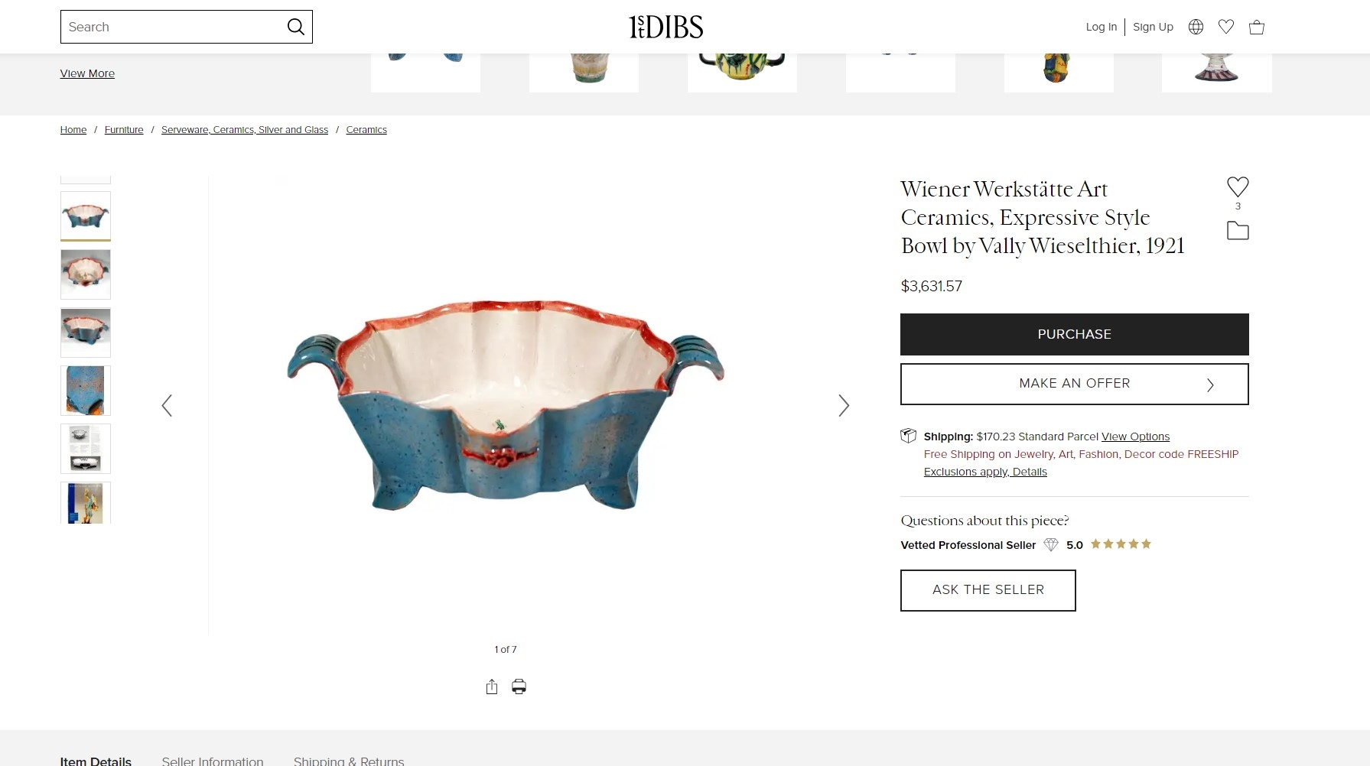Open Shipping & Returns tab
Screen dimensions: 1370x766
pos(349,761)
